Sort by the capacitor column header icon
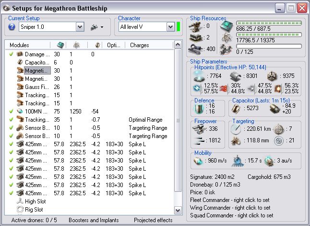Image resolution: width=310 pixels, height=226 pixels. pyautogui.click(x=97, y=45)
